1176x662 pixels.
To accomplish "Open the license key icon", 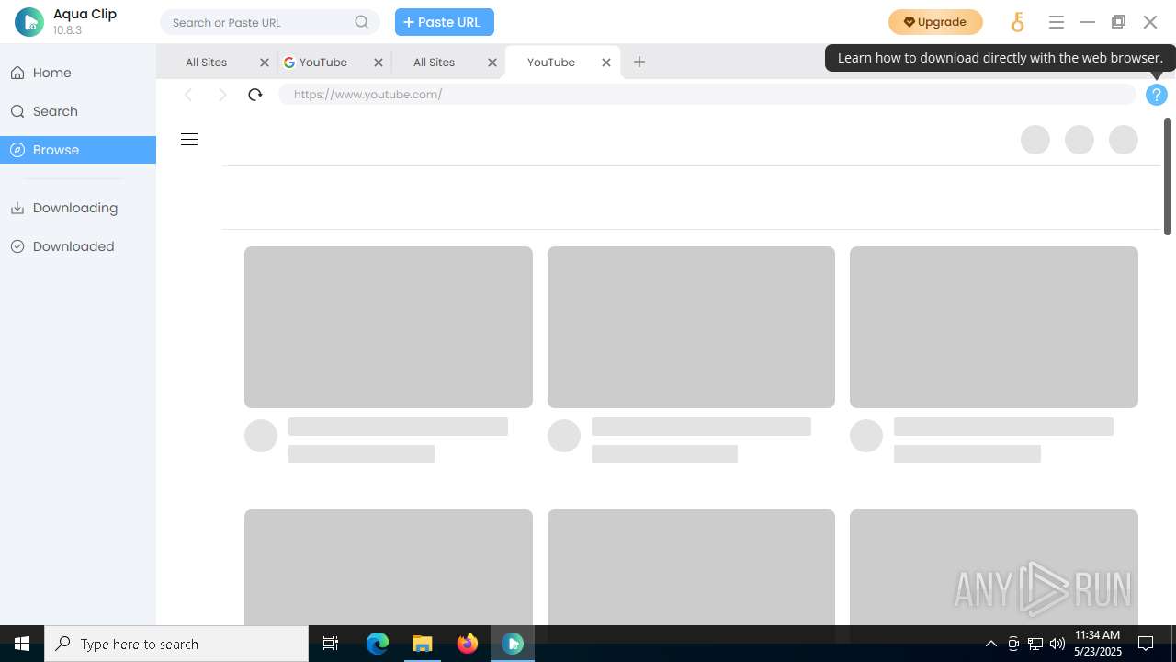I will 1018,22.
